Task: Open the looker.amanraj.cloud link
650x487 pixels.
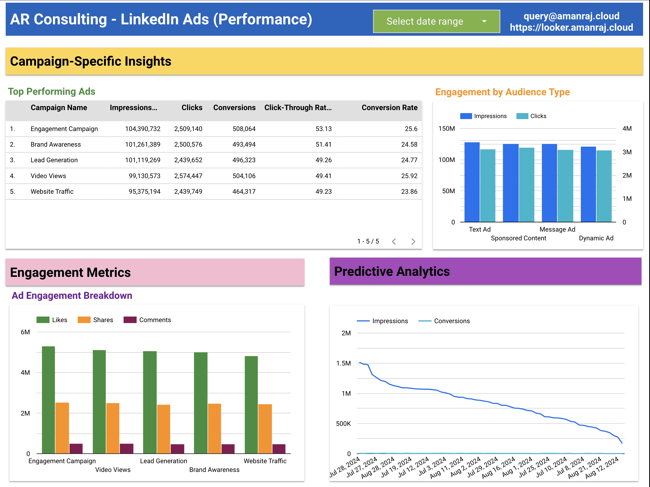Action: coord(571,28)
